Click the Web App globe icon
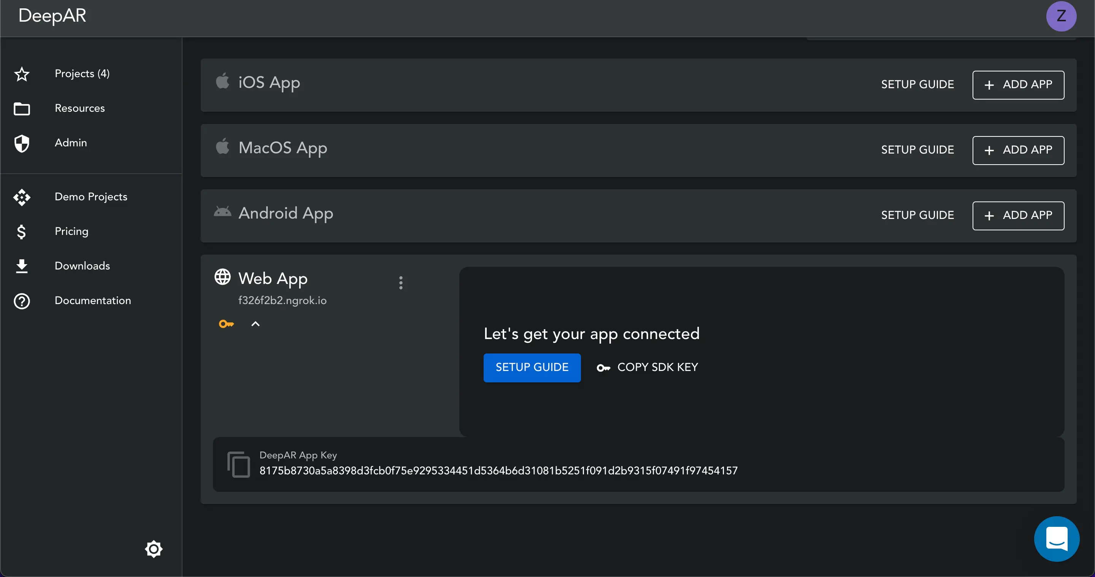Viewport: 1095px width, 577px height. tap(222, 277)
